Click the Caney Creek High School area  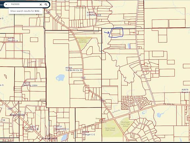point(110,129)
